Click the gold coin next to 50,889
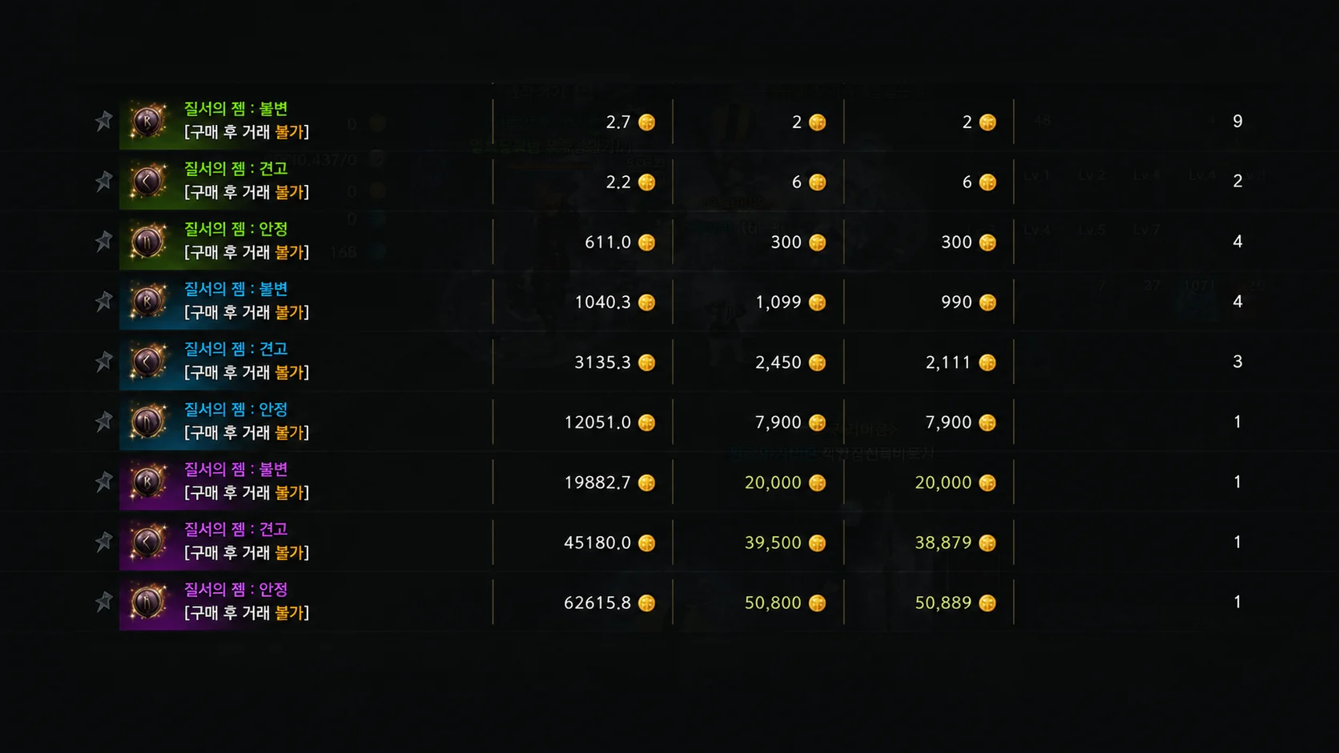 coord(987,603)
